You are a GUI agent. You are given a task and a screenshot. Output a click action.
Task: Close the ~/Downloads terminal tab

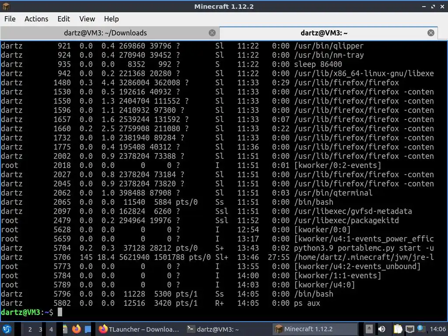[212, 33]
